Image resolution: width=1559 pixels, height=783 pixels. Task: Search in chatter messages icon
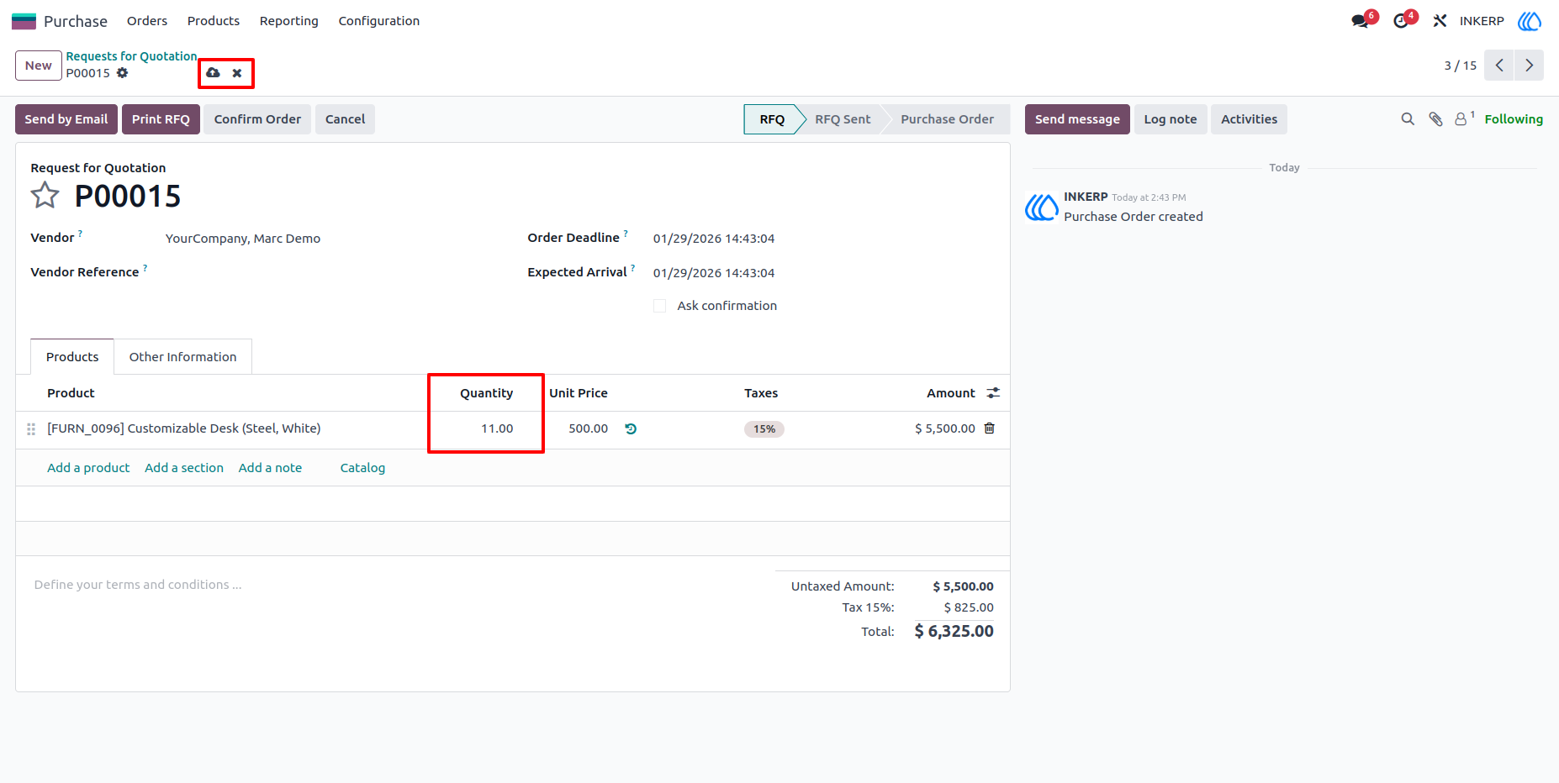[1408, 119]
